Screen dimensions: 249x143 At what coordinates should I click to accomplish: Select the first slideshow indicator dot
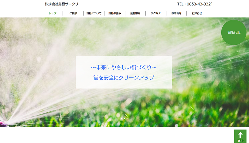(x=121, y=119)
